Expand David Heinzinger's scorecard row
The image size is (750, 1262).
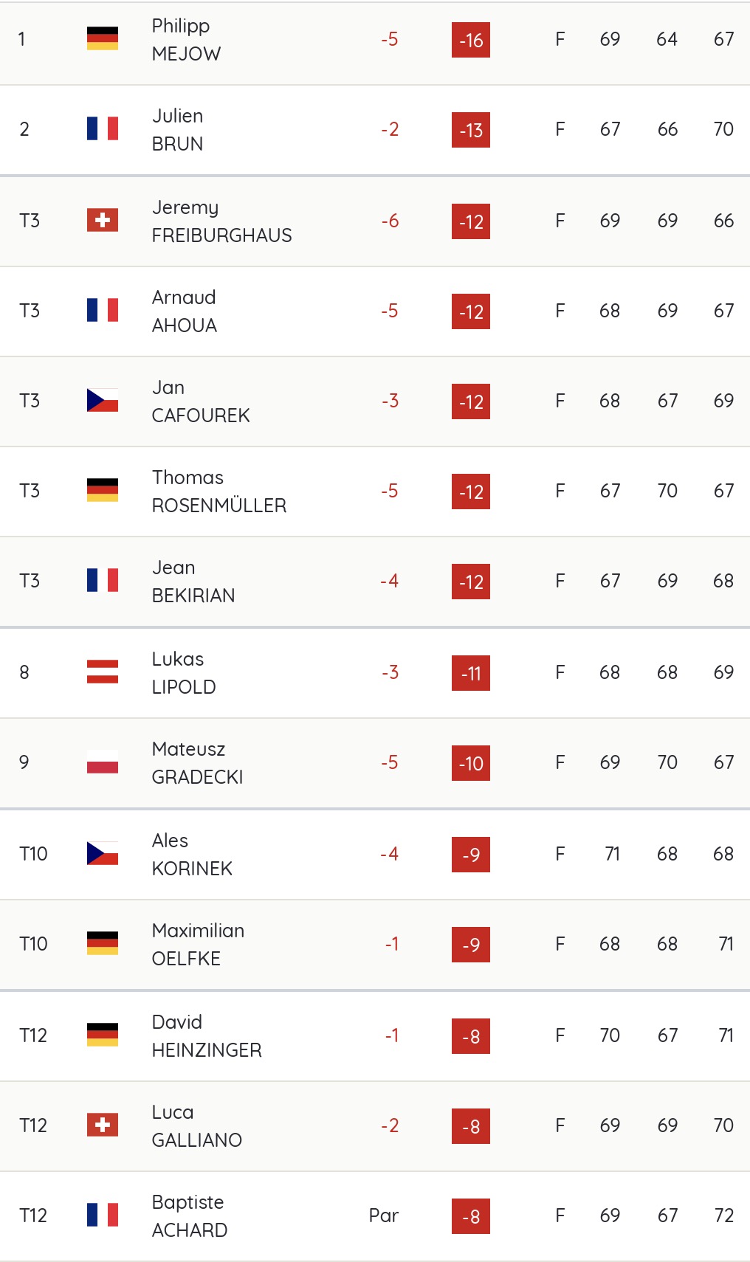click(375, 1036)
